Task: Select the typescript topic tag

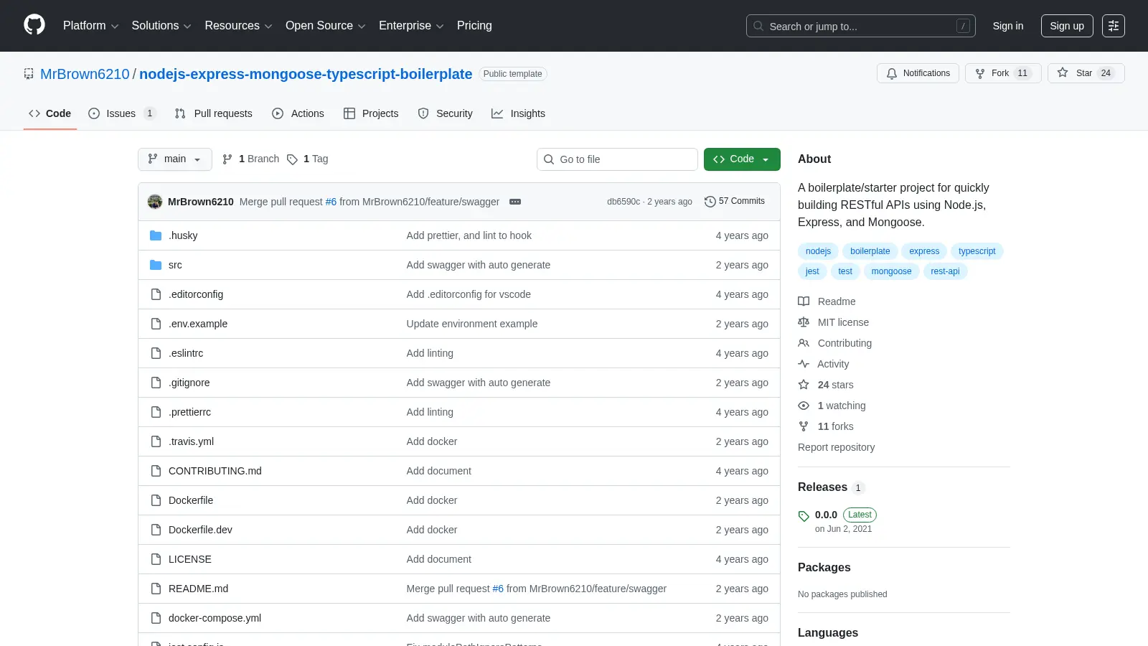Action: tap(977, 251)
